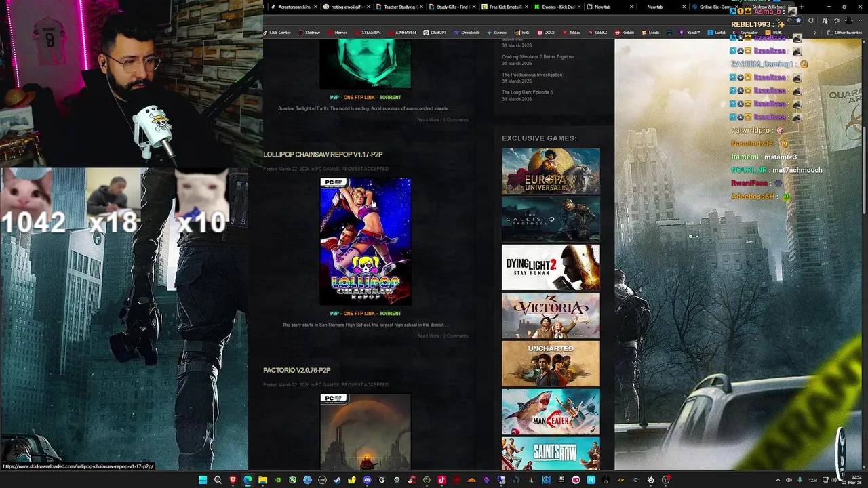868x488 pixels.
Task: Click Read More under the Lollipop Chainsaw description
Action: (x=428, y=335)
